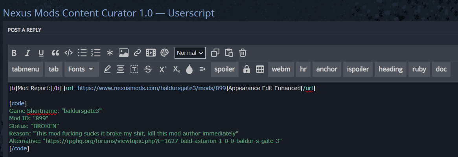Click the nexusmods.com URL text in editor
This screenshot has width=458, height=157.
coord(152,88)
